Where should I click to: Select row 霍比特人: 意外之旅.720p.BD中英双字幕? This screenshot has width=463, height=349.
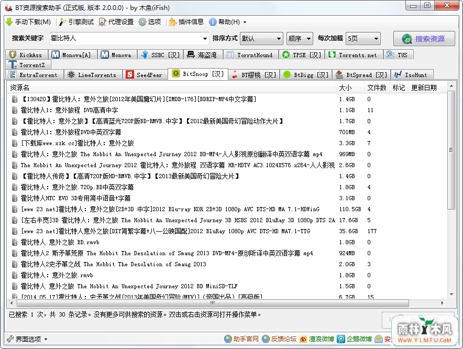coord(227,187)
